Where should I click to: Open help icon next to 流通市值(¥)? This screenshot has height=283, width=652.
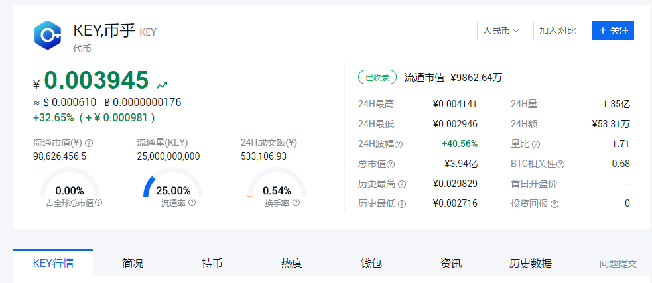tap(89, 143)
